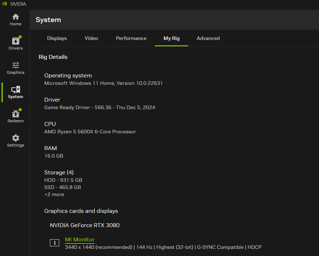The height and width of the screenshot is (256, 319).
Task: Open the Redeem gift section
Action: coord(15,116)
